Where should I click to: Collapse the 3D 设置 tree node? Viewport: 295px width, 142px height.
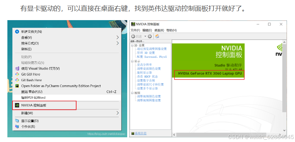[132, 45]
